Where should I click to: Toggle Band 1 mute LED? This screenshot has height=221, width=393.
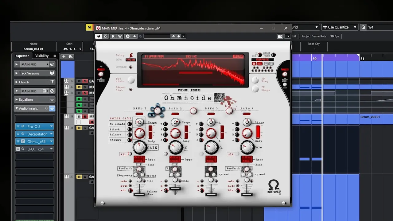point(130,186)
